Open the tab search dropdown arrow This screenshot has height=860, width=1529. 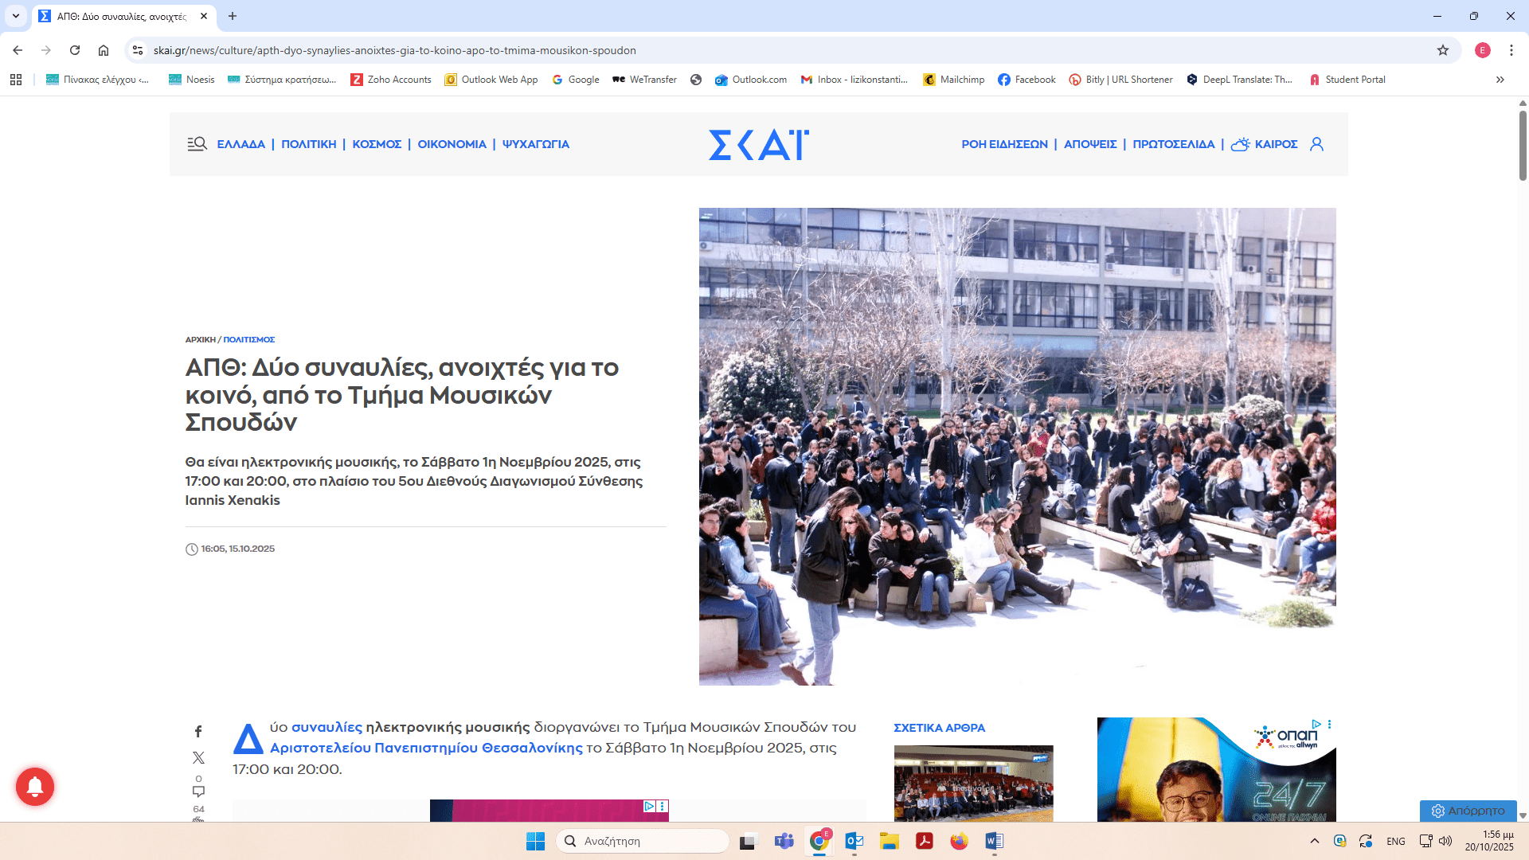click(x=15, y=16)
